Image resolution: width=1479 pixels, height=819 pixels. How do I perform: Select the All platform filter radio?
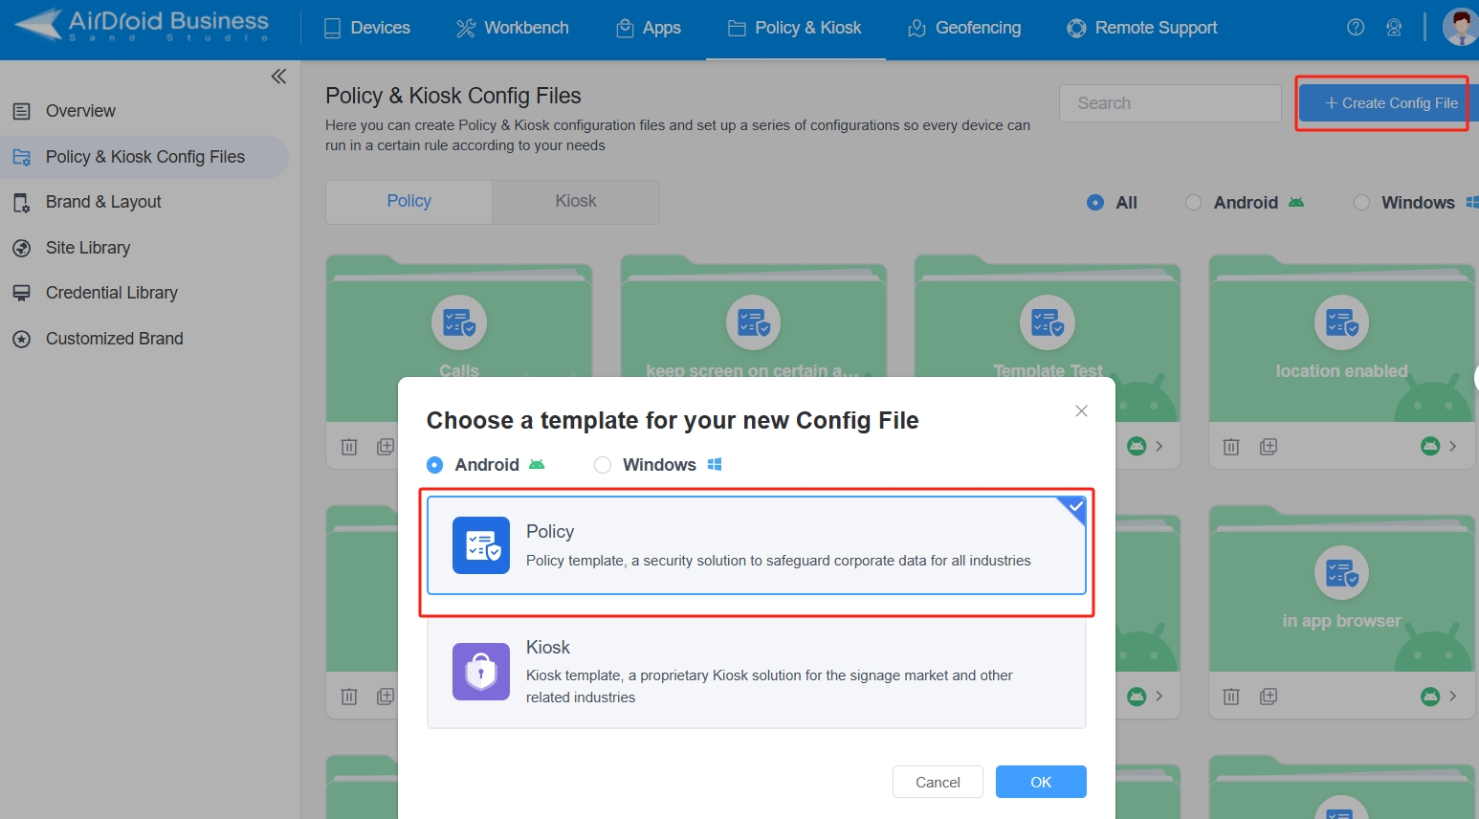1095,203
